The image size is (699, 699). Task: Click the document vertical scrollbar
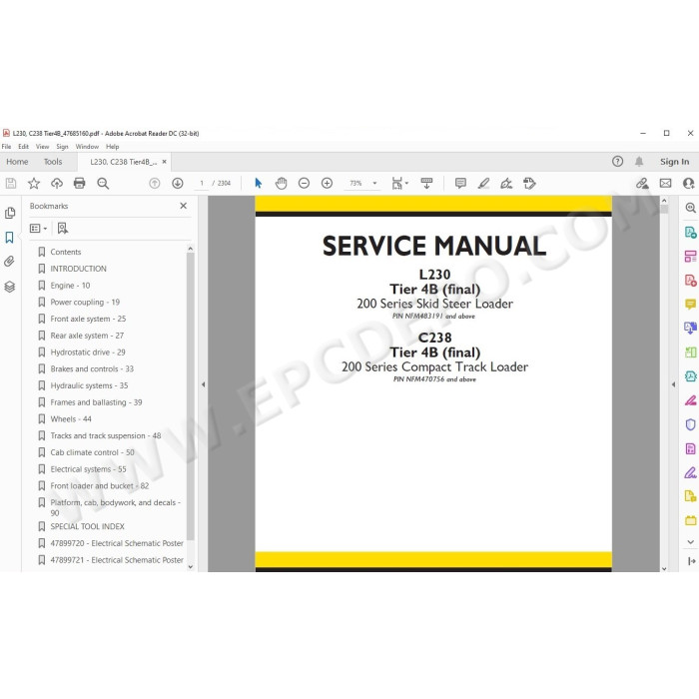click(664, 209)
